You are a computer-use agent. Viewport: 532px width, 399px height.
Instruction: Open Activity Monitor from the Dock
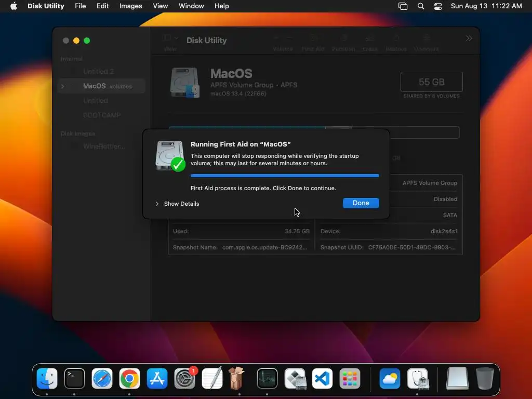point(267,378)
